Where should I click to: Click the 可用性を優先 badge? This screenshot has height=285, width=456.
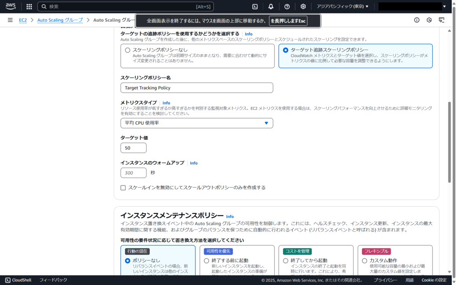(x=218, y=251)
